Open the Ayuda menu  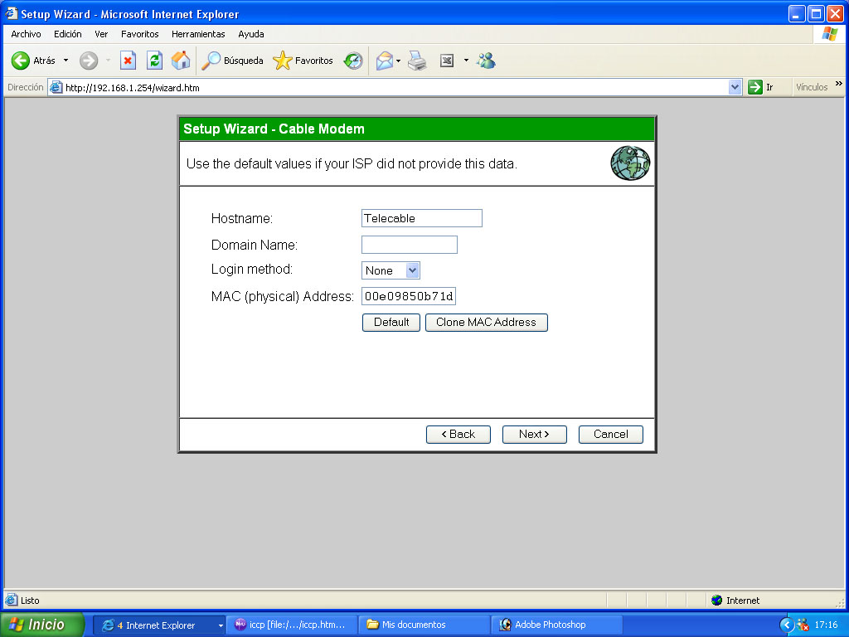[x=251, y=34]
